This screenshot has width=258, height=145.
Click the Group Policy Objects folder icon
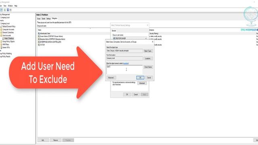pyautogui.click(x=1, y=41)
